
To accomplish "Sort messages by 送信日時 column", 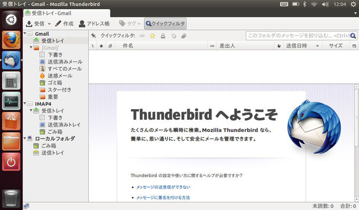I will (303, 46).
